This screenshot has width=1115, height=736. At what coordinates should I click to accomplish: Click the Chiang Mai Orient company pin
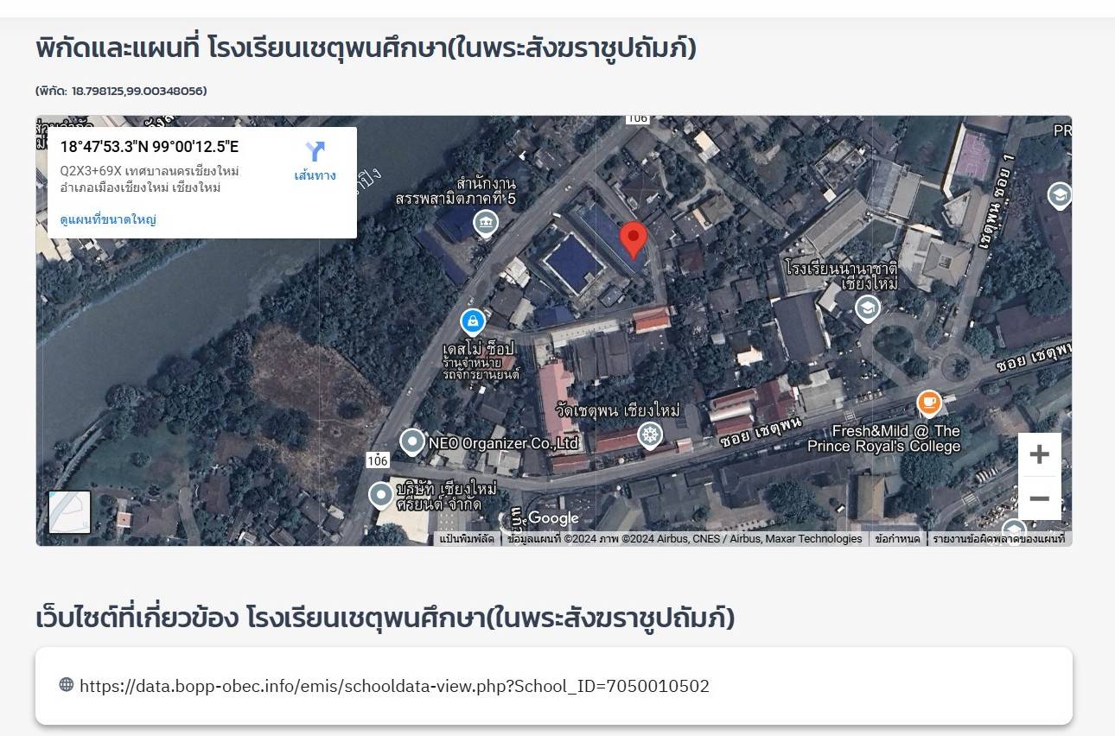point(381,496)
